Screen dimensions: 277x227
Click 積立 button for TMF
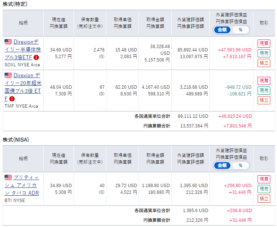tap(264, 100)
